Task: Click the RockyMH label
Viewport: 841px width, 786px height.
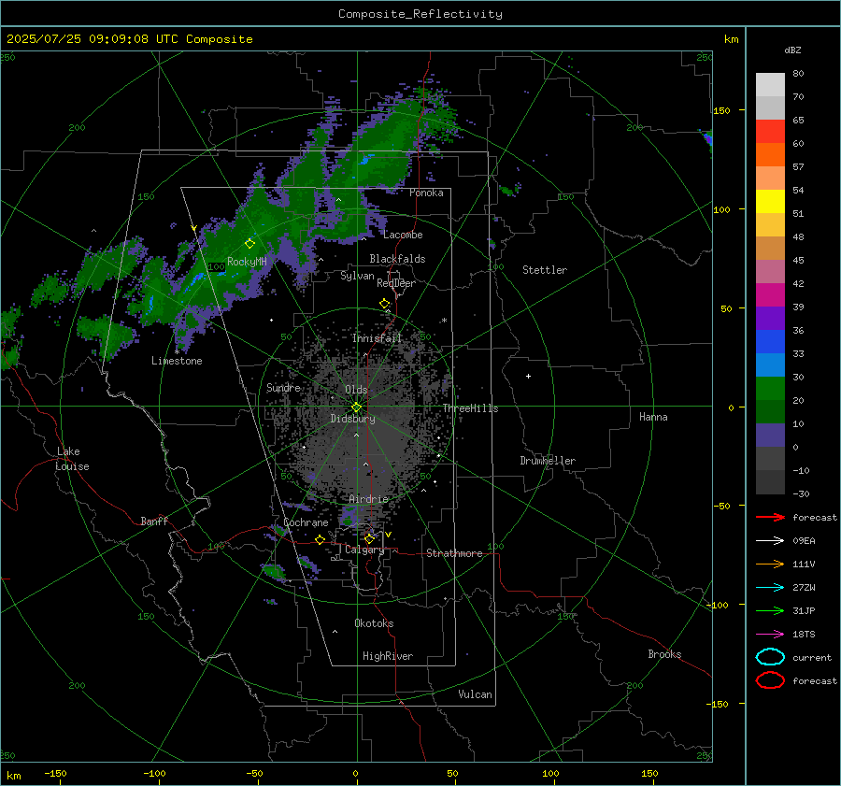Action: tap(247, 262)
